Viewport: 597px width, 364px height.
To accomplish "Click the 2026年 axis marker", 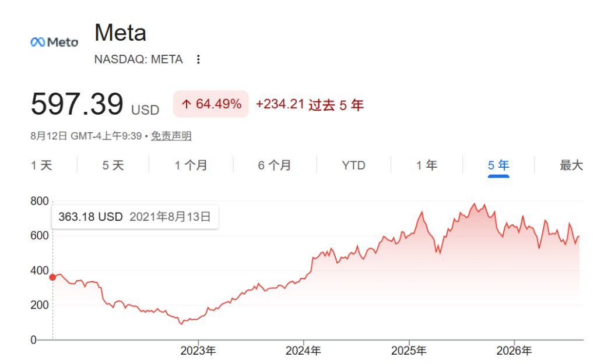I will click(514, 350).
